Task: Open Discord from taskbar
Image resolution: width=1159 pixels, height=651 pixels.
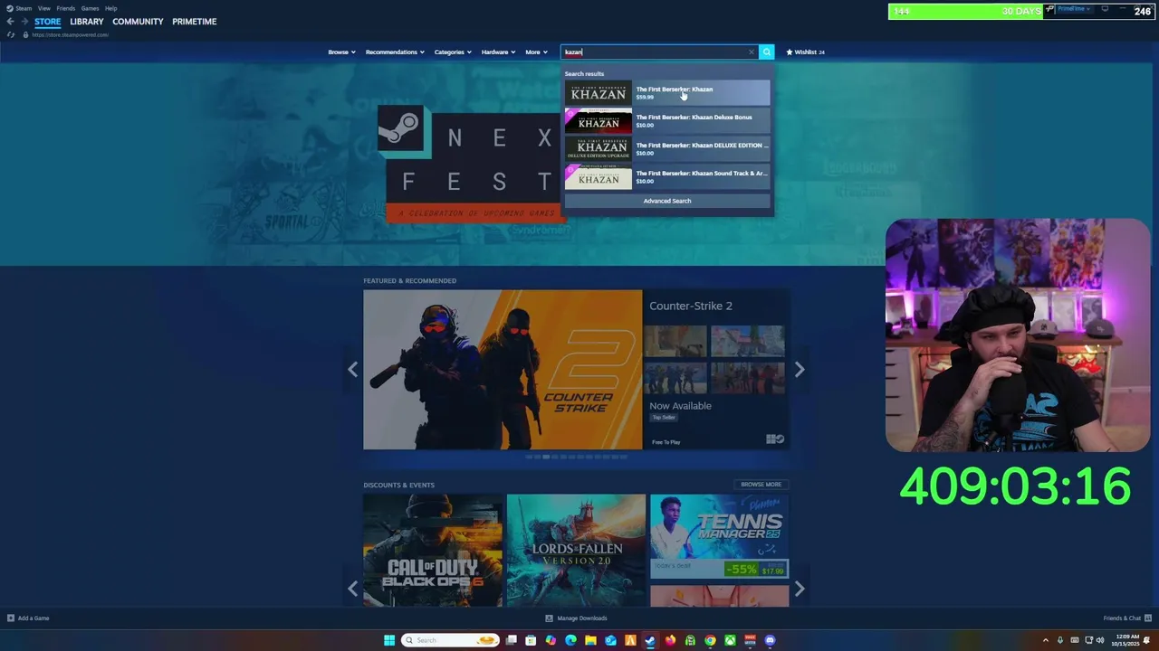Action: coord(770,640)
